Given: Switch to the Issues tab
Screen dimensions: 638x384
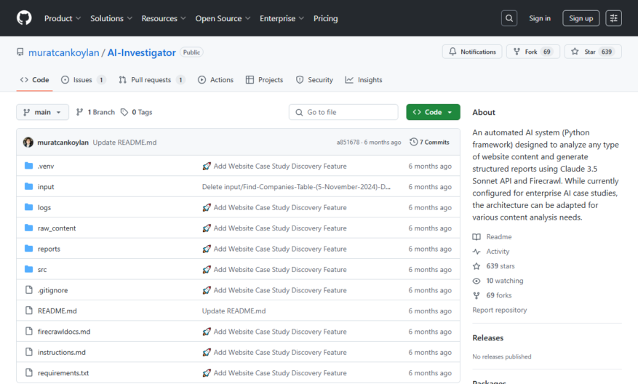Looking at the screenshot, I should 83,80.
